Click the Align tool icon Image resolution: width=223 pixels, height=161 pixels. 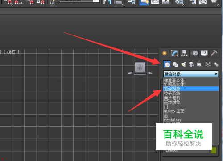click(x=119, y=2)
